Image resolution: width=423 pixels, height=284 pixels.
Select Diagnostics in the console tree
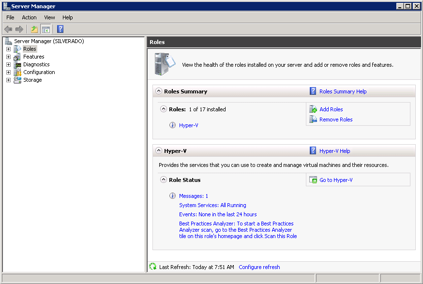point(36,64)
